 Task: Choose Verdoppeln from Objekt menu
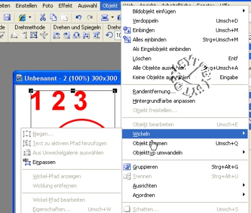point(185,21)
